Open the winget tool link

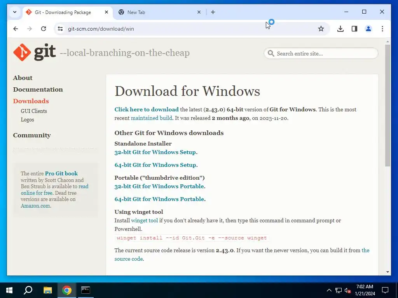coord(145,220)
